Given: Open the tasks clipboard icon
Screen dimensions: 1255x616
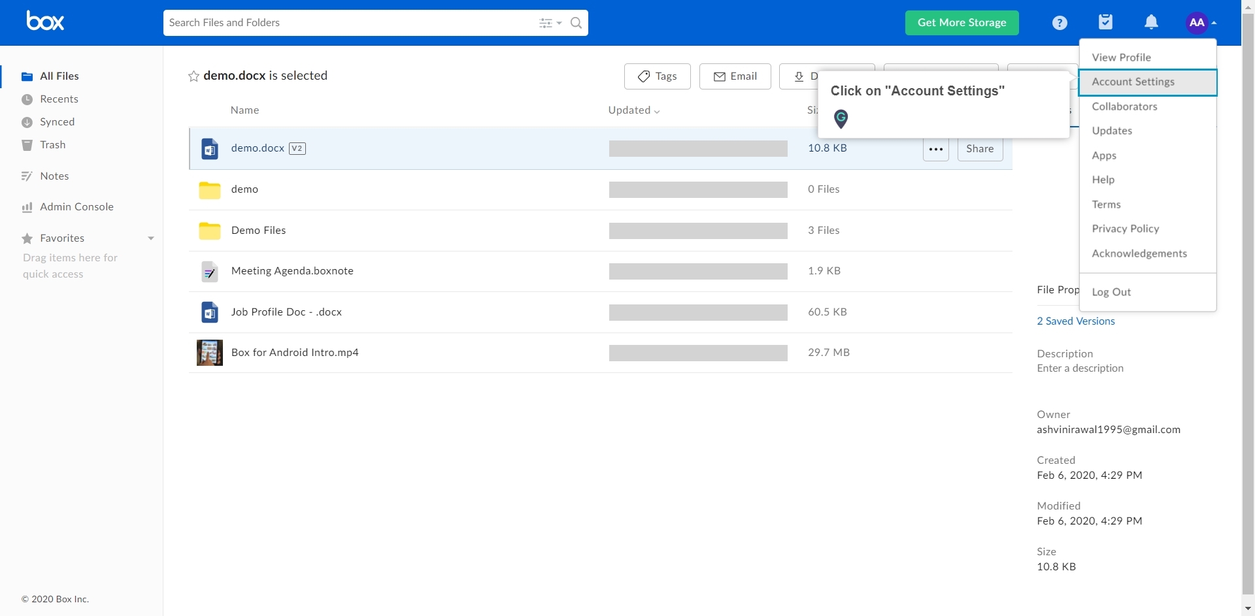Looking at the screenshot, I should (x=1105, y=22).
